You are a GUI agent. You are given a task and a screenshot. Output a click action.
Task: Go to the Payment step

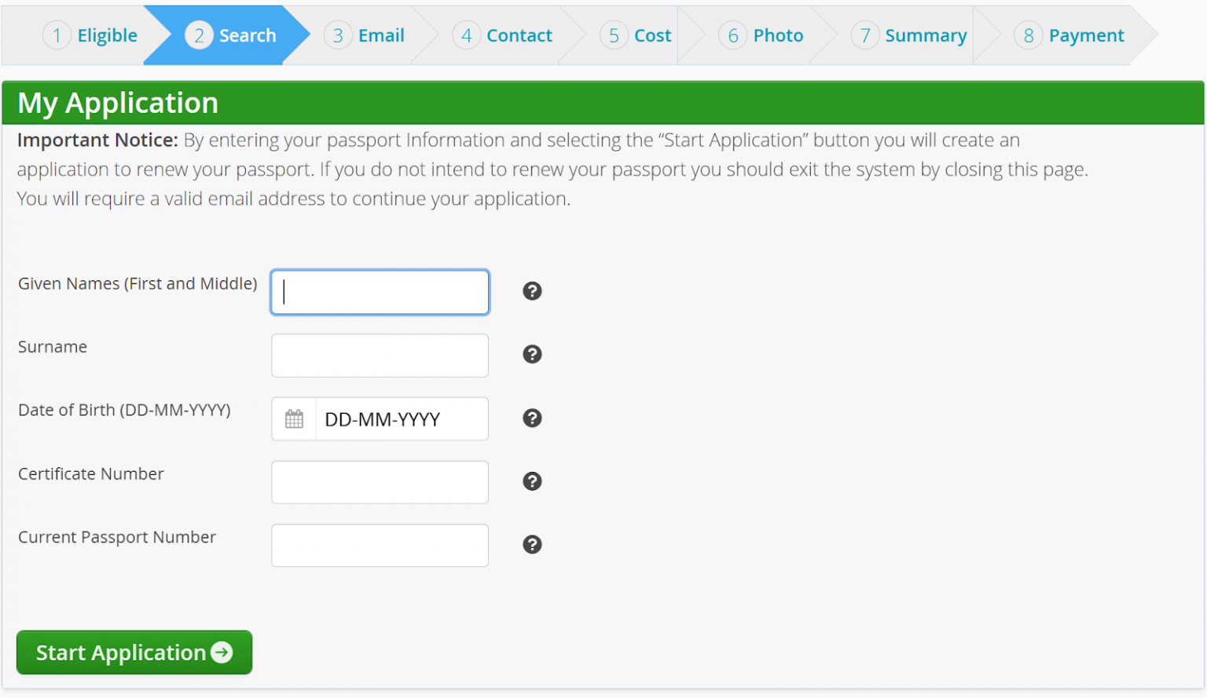[x=1070, y=35]
